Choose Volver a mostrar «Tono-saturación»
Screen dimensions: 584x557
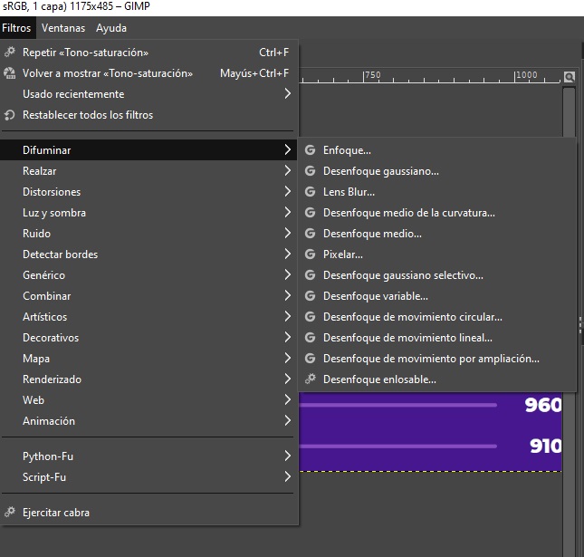(148, 73)
